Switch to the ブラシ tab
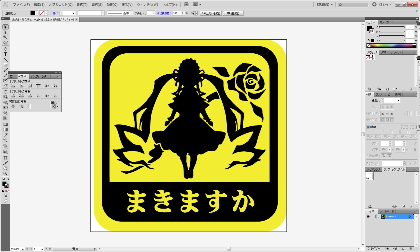 click(x=384, y=52)
